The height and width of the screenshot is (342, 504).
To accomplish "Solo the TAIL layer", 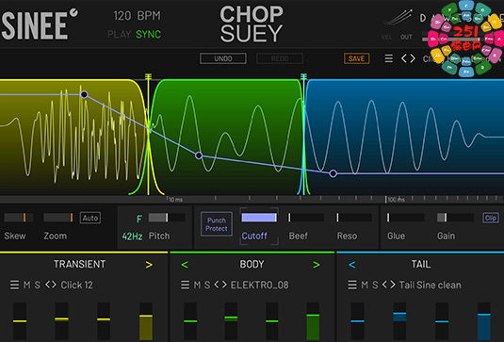I will [x=375, y=285].
